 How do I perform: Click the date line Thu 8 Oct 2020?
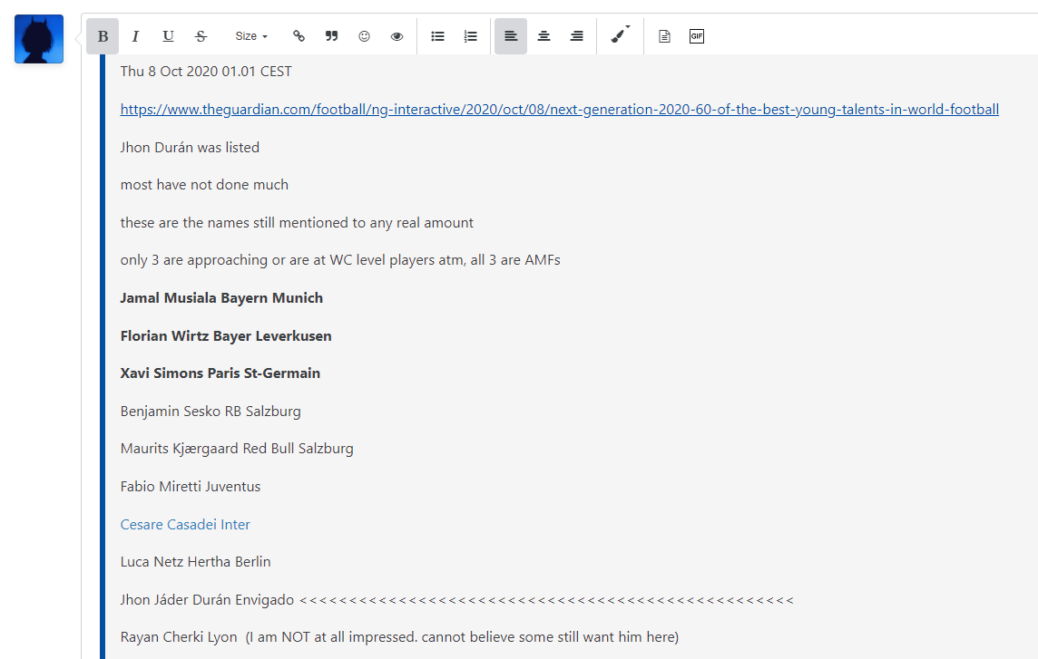click(x=206, y=72)
